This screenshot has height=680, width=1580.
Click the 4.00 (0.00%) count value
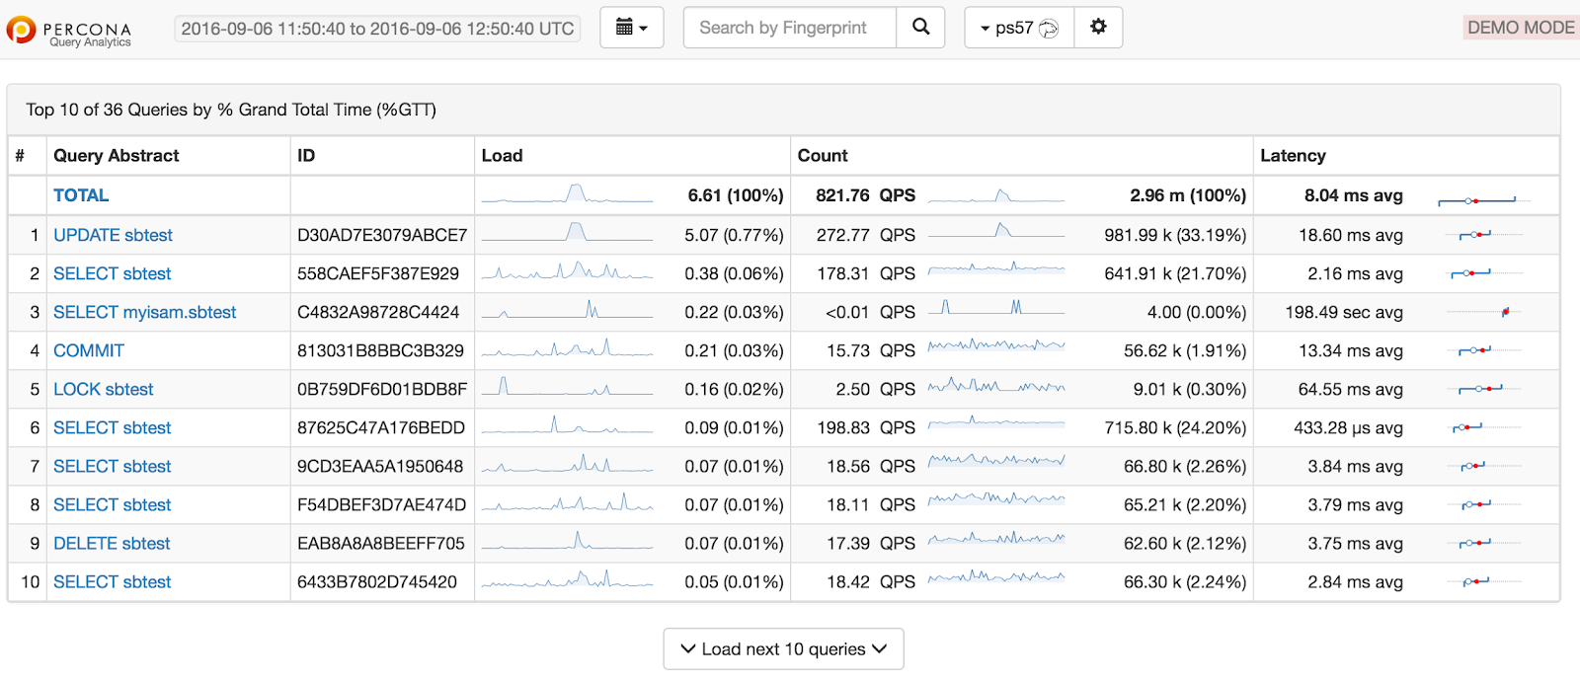(x=1197, y=312)
